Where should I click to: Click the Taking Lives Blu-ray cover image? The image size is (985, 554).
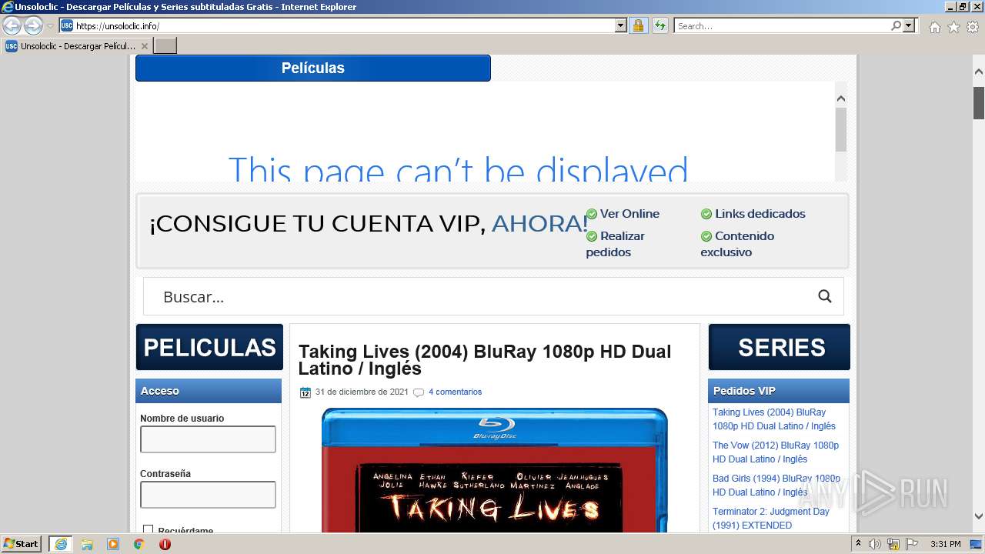point(495,471)
